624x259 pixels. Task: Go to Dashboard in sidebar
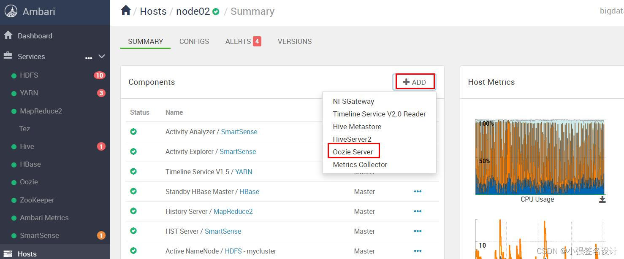tap(35, 36)
